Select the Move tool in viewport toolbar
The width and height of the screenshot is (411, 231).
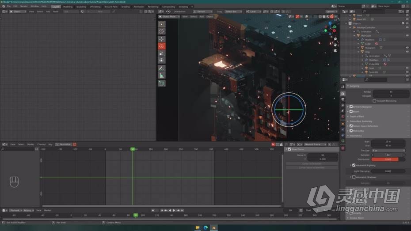162,39
